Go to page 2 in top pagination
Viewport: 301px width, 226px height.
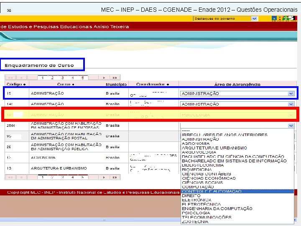coord(52,78)
